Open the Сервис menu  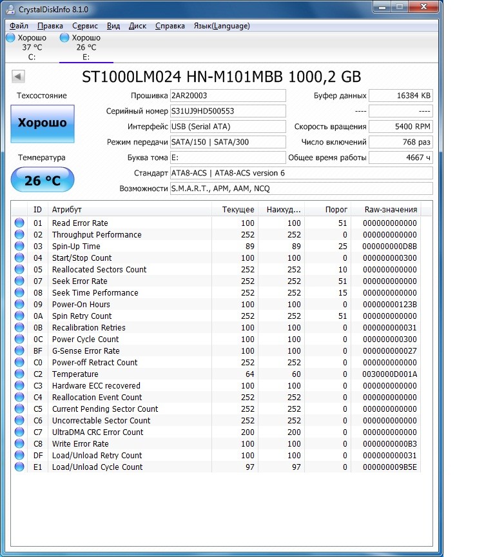click(x=85, y=26)
